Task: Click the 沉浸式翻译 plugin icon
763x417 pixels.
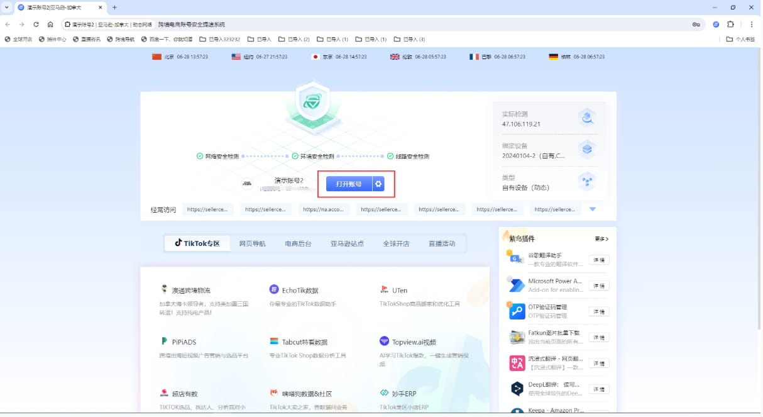Action: 516,363
